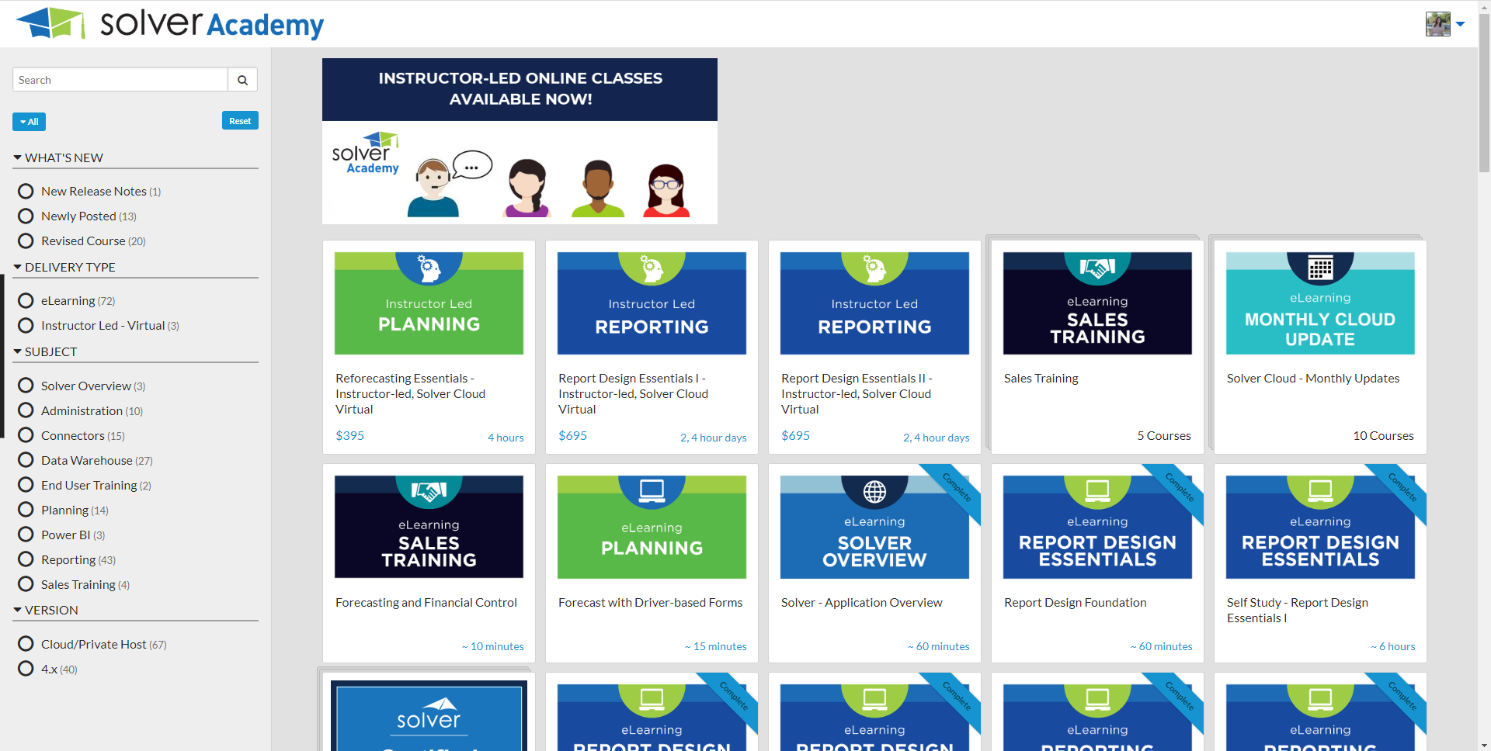This screenshot has width=1491, height=751.
Task: Open the All filter dropdown
Action: (x=30, y=122)
